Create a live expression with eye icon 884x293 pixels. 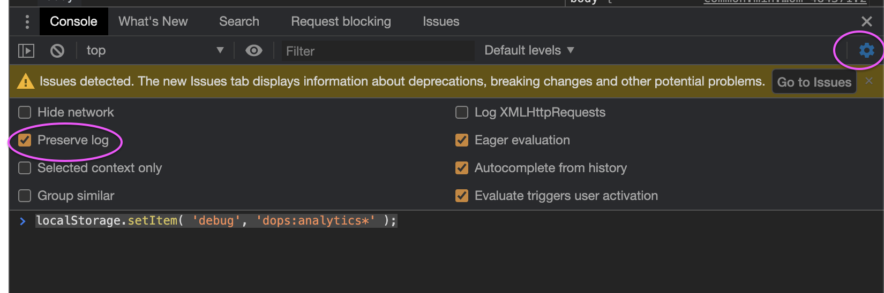(254, 50)
